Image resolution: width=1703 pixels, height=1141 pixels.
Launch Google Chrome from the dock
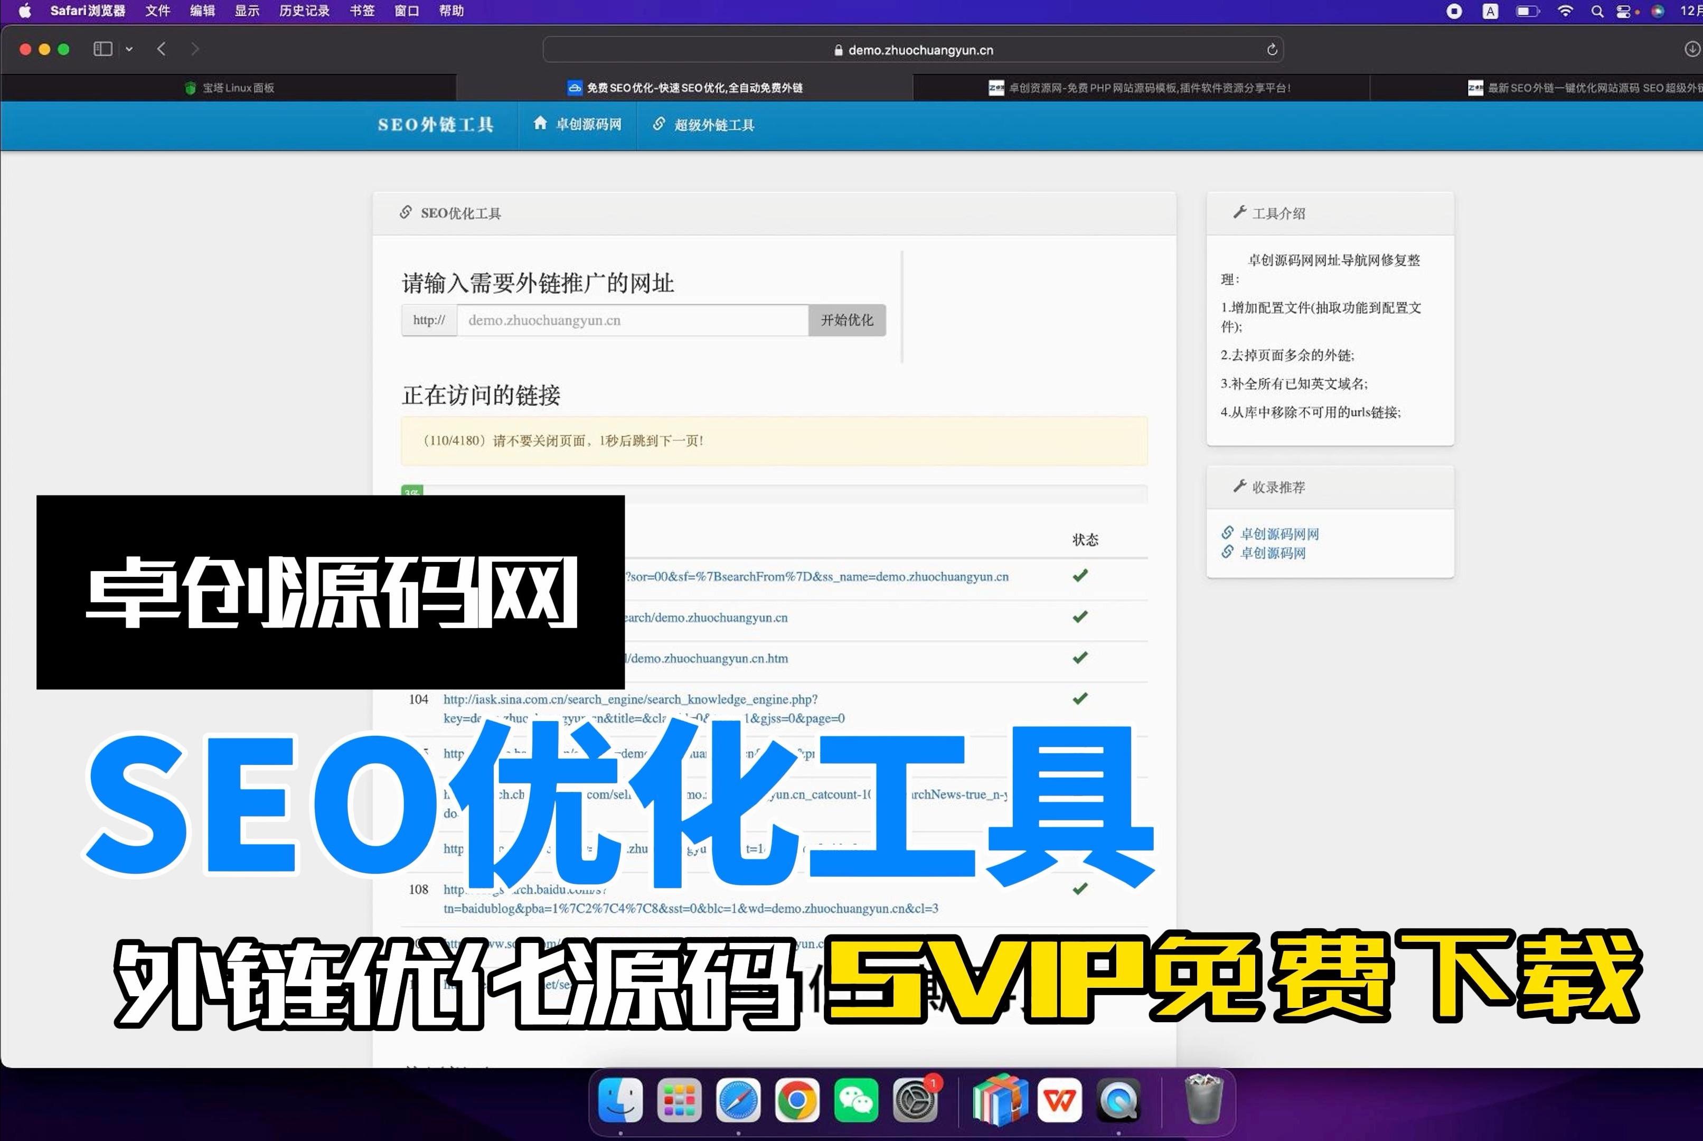pos(796,1100)
